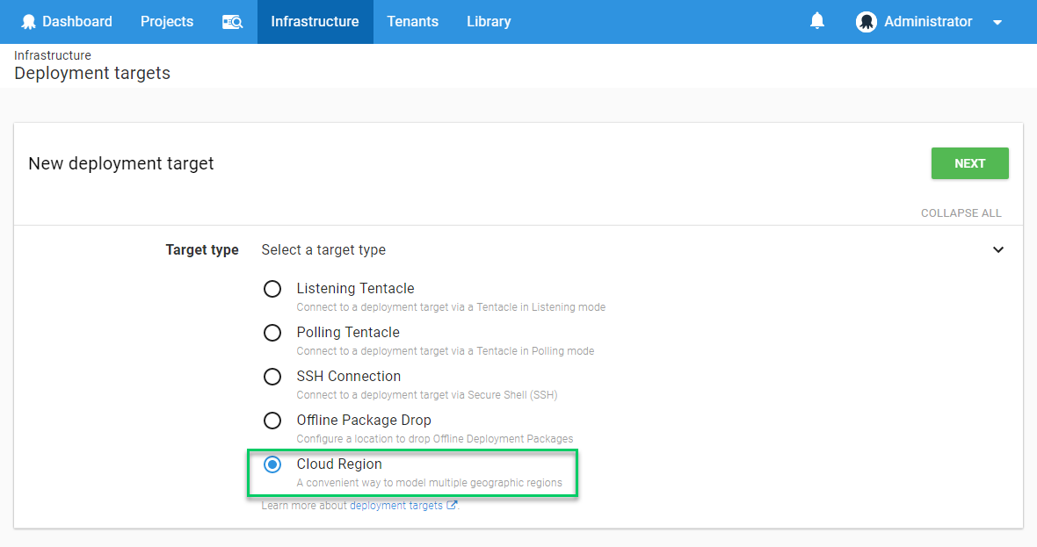
Task: Open the Library menu item
Action: pos(489,22)
